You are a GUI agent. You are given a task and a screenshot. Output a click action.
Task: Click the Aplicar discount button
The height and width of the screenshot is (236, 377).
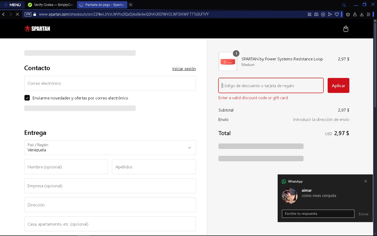pyautogui.click(x=338, y=86)
